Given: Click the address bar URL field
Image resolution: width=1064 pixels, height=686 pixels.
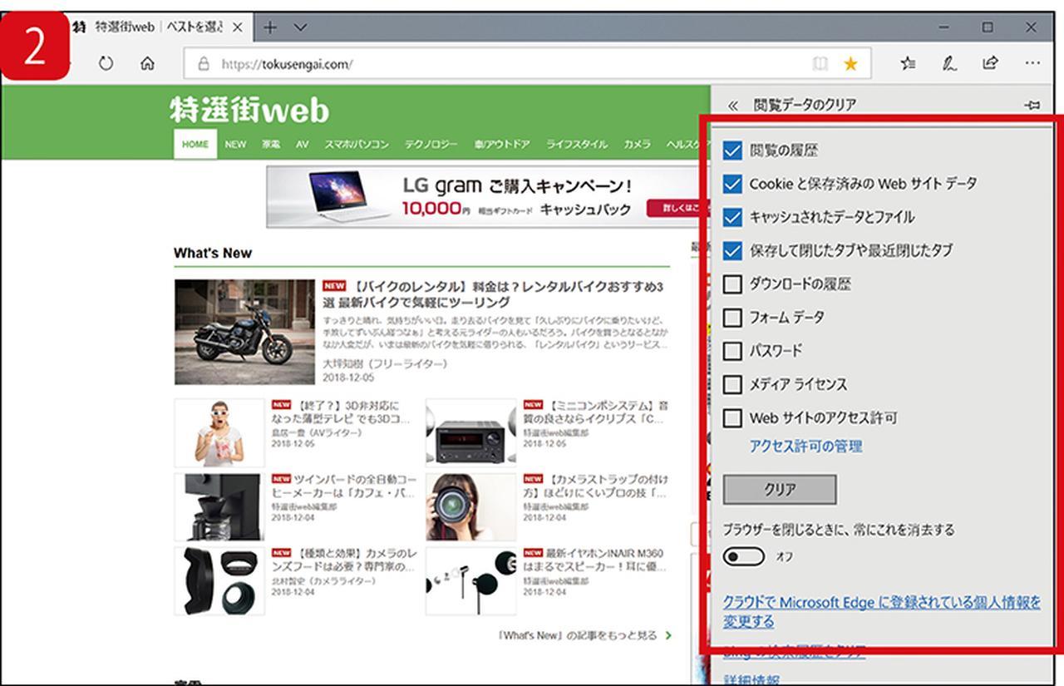Looking at the screenshot, I should [x=499, y=64].
